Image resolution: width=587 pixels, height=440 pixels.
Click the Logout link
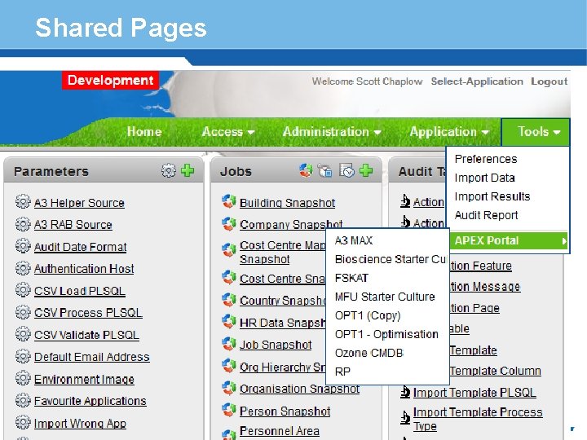(x=549, y=81)
